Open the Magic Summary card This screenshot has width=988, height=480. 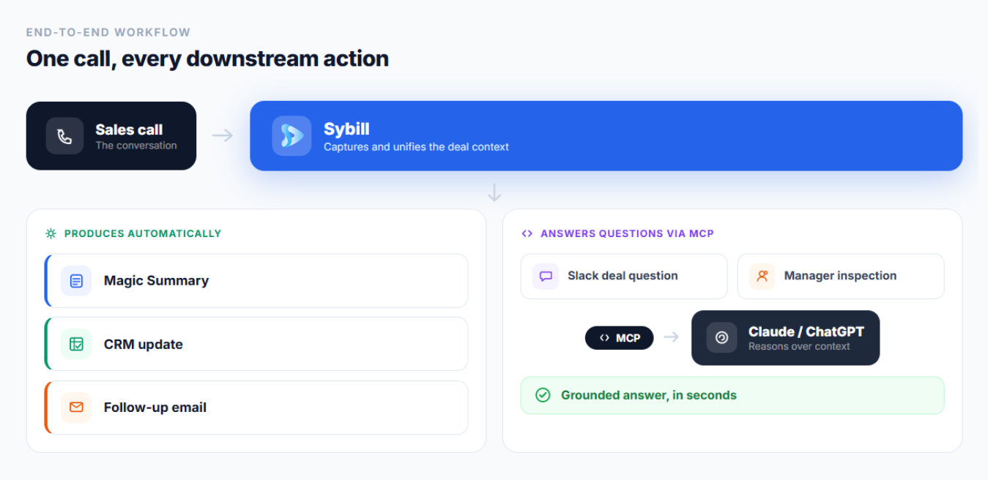(256, 281)
